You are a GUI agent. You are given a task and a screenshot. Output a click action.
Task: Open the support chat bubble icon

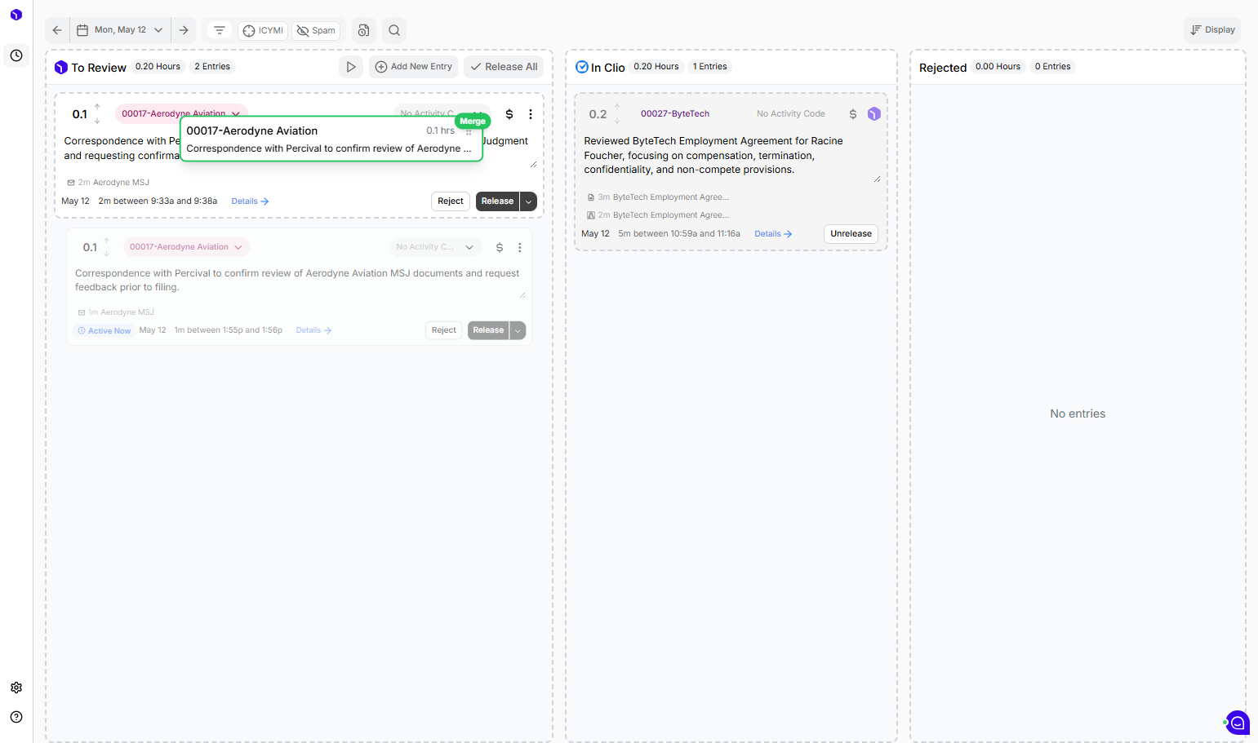coord(1238,723)
